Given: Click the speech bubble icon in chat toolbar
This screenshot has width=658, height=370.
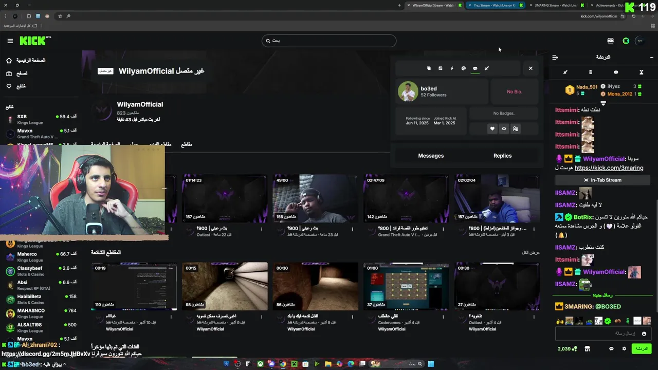Looking at the screenshot, I should pos(616,72).
